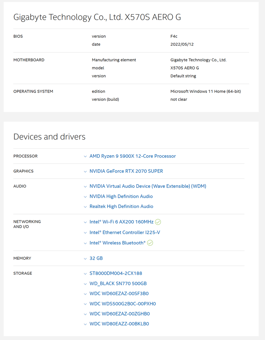This screenshot has width=265, height=340.
Task: Expand AMD Ryzen 9 5900X processor details
Action: tap(85, 156)
